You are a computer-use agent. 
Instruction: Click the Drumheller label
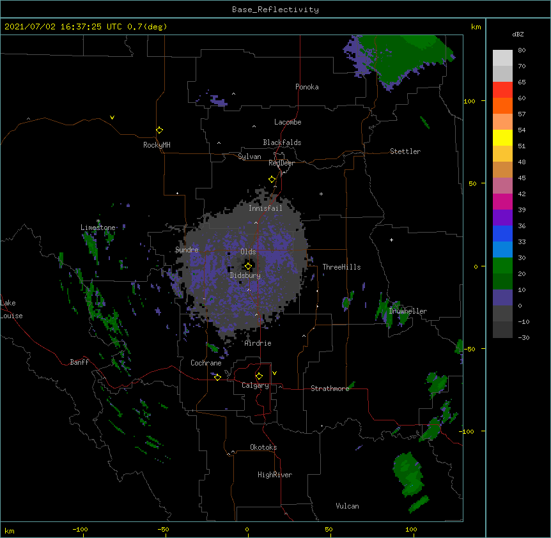point(408,311)
